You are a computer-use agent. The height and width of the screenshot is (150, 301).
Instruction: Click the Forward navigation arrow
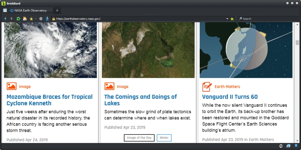click(x=12, y=19)
